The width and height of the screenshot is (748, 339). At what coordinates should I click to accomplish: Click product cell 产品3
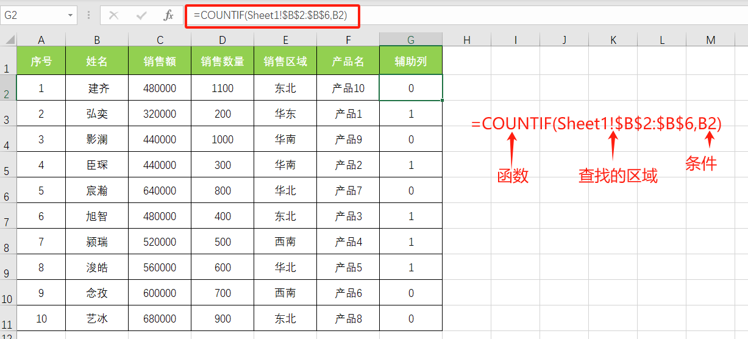pyautogui.click(x=348, y=216)
